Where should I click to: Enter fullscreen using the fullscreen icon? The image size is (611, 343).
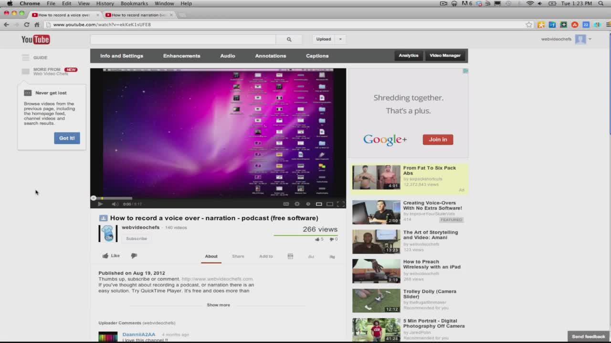340,204
